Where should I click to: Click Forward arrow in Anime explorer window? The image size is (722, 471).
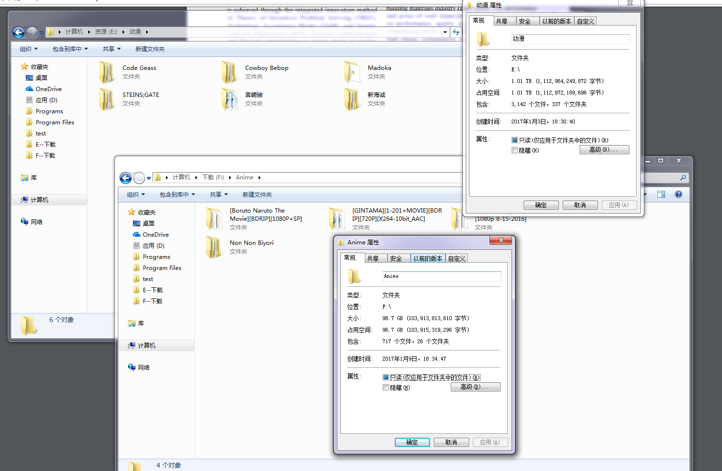[139, 178]
